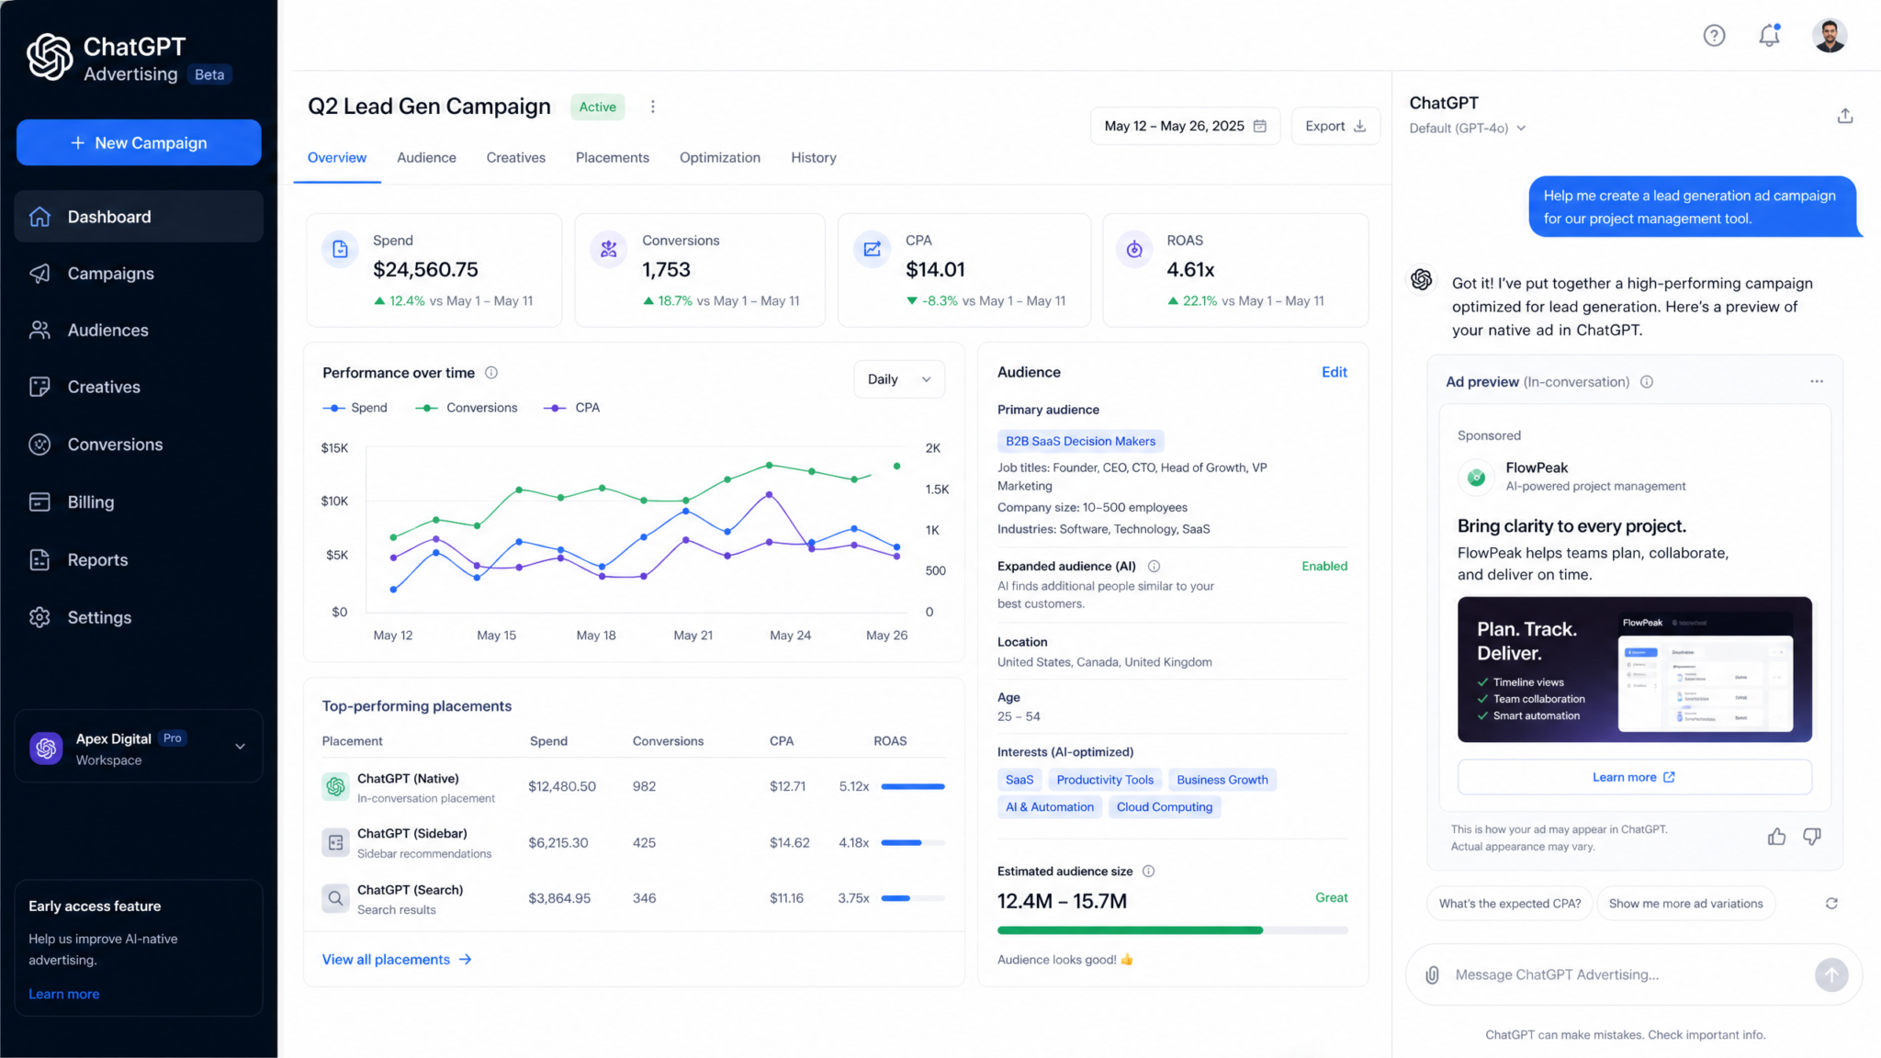
Task: Click the Export button
Action: tap(1335, 126)
